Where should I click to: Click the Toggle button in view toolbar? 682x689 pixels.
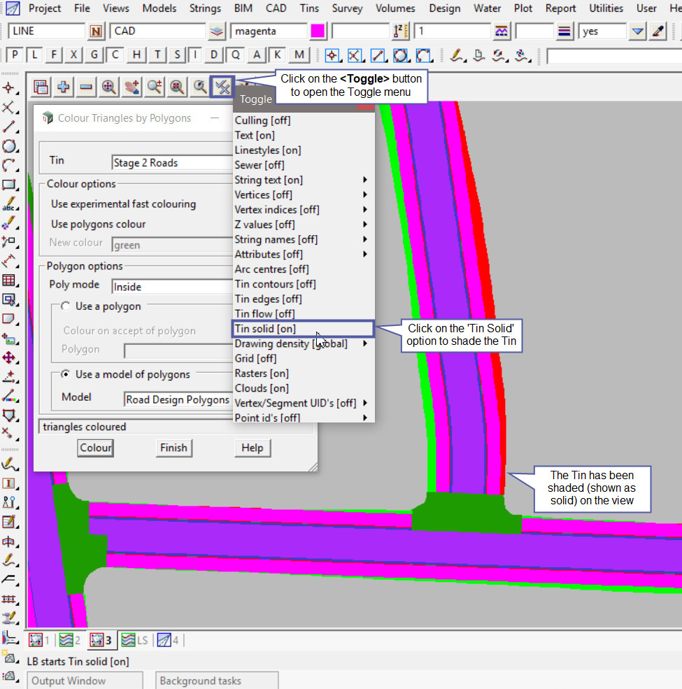[x=222, y=87]
